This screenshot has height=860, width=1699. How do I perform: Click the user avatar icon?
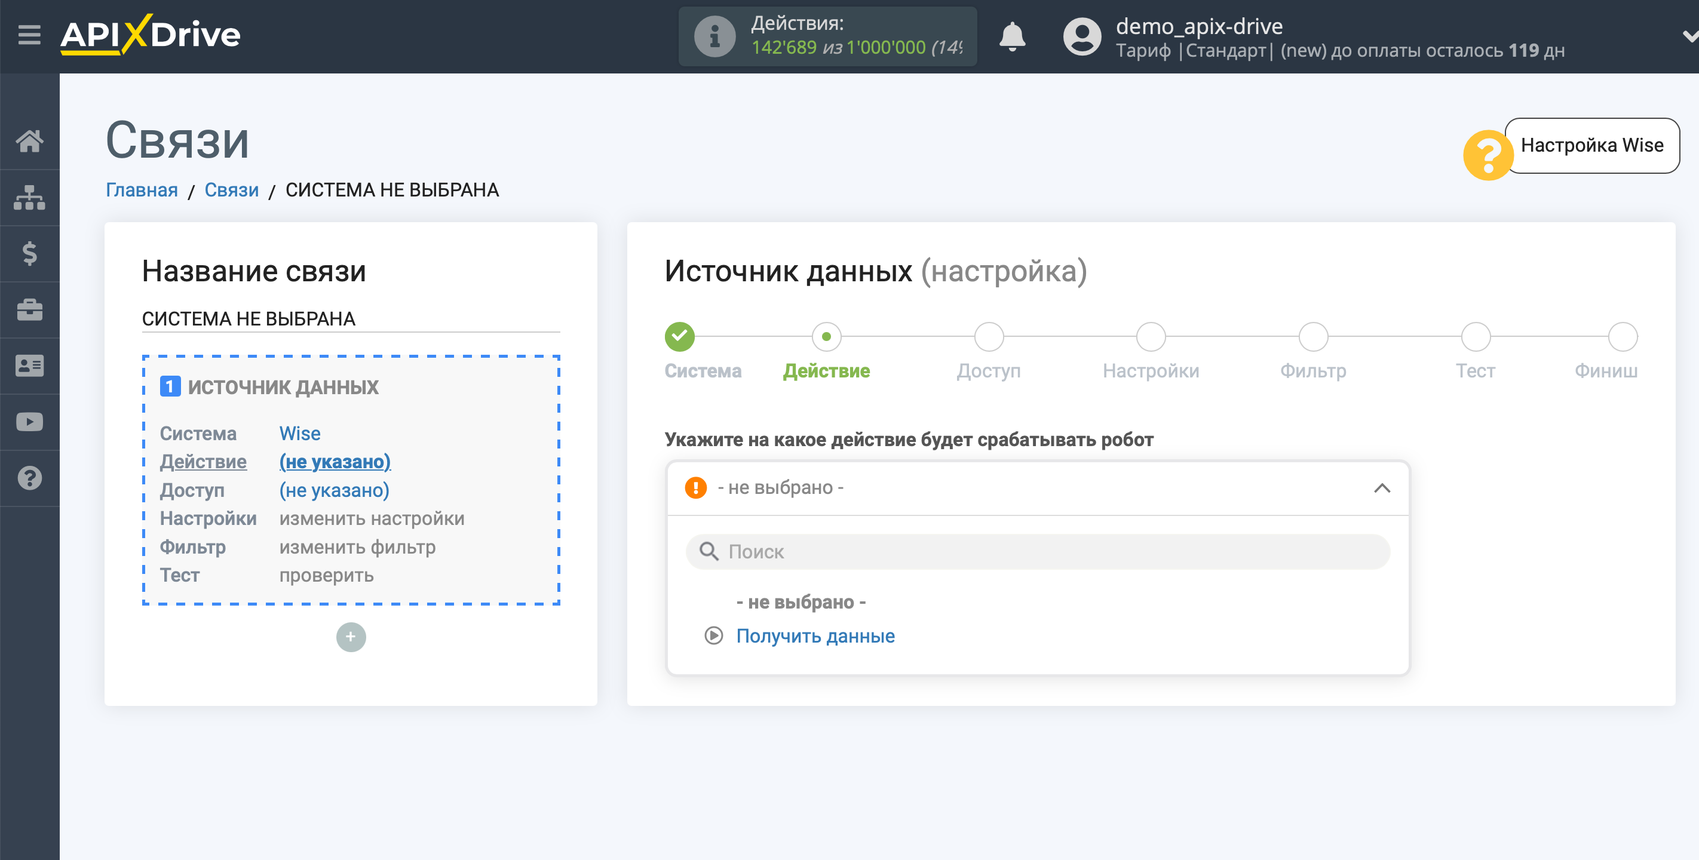tap(1082, 36)
